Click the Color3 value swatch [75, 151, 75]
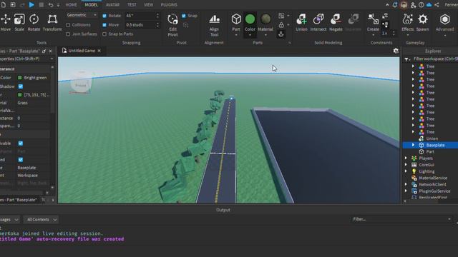Screen dimensions: 458x257 (20, 95)
